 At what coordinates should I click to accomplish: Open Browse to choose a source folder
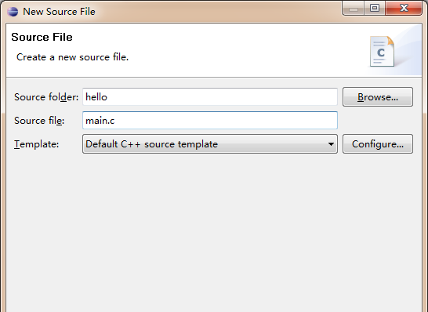tap(378, 97)
